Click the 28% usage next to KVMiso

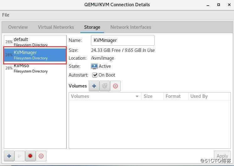tap(9, 68)
